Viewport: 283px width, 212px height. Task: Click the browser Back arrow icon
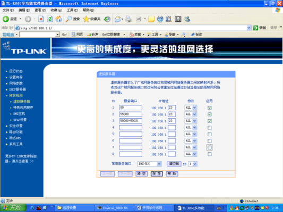pyautogui.click(x=6, y=19)
